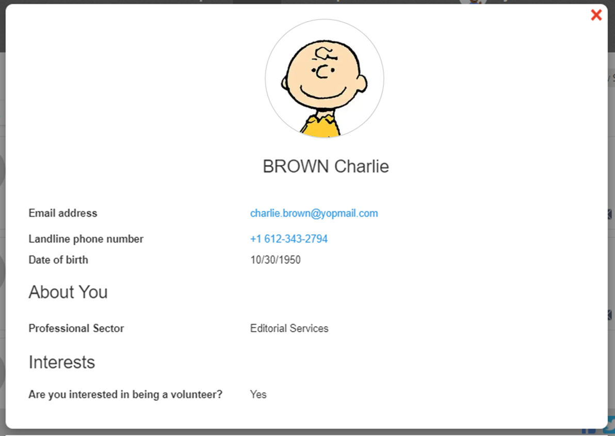Image resolution: width=615 pixels, height=436 pixels.
Task: Click the About You section heading
Action: pyautogui.click(x=68, y=292)
